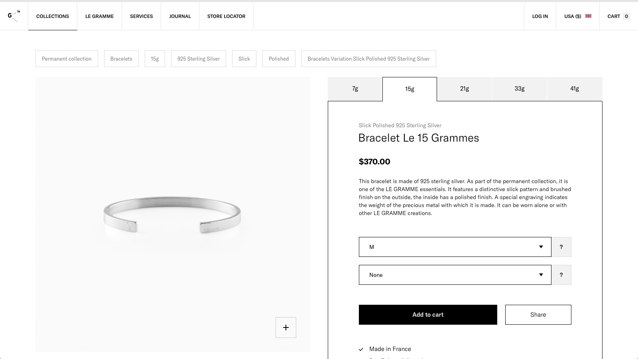Open the M size selector dropdown
The width and height of the screenshot is (638, 359).
455,247
